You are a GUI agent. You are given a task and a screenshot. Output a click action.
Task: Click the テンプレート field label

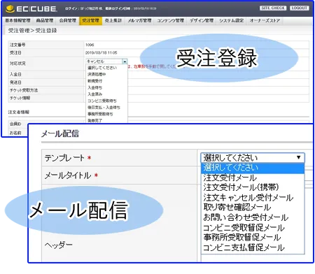64,158
